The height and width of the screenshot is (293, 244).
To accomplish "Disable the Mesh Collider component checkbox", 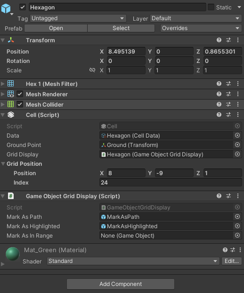I will tap(20, 104).
